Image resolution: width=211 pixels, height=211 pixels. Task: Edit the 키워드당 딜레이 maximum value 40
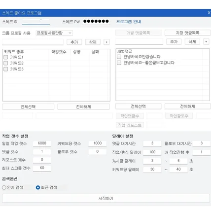pyautogui.click(x=178, y=170)
